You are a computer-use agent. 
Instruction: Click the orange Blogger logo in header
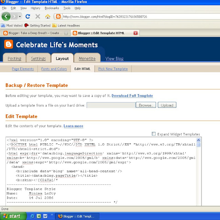tap(9, 44)
